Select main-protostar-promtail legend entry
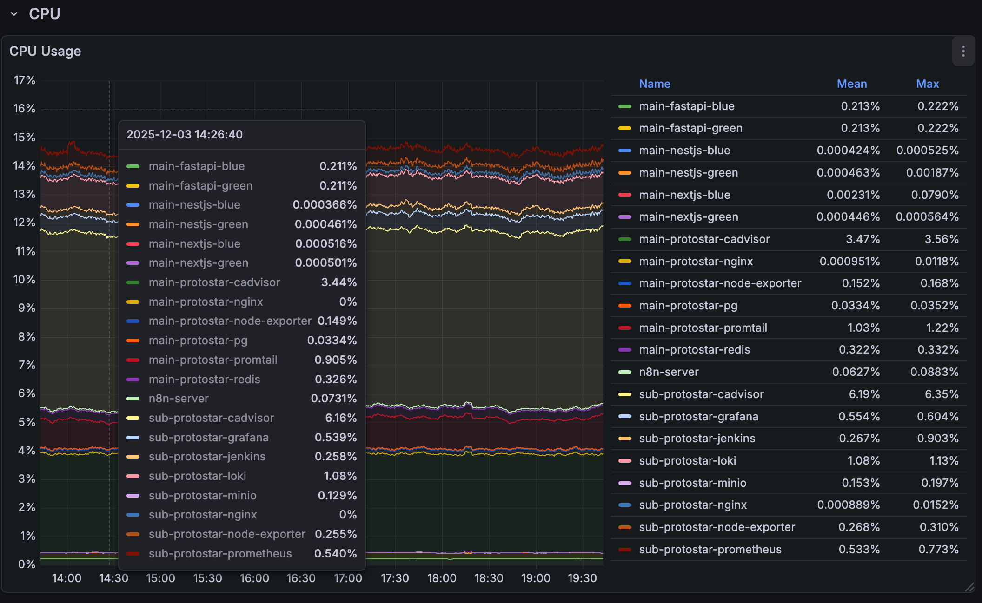 703,328
